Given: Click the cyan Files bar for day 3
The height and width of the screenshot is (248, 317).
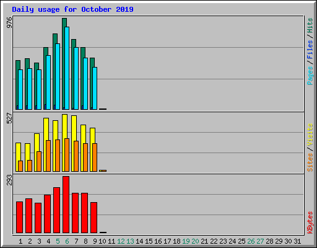Looking at the screenshot, I should pos(39,89).
